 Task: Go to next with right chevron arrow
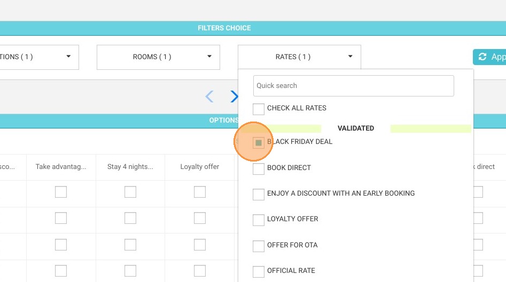pos(234,96)
